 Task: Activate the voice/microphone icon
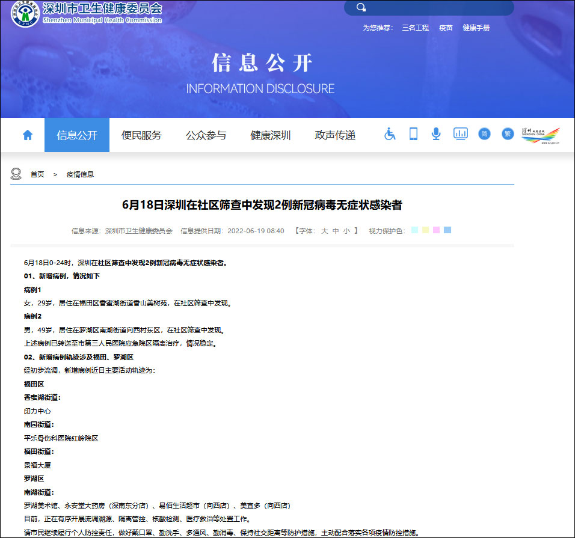pos(436,134)
